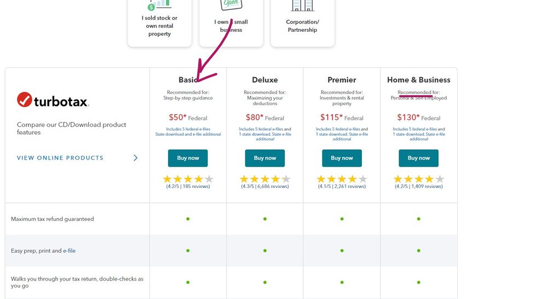The height and width of the screenshot is (299, 547).
Task: Click 'Compare our CD/Download product features' text
Action: 72,128
